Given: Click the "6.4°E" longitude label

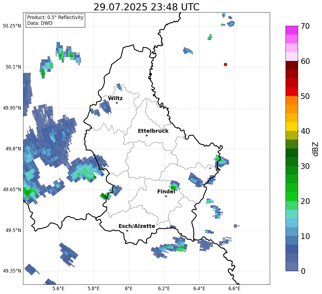Looking at the screenshot, I should click(199, 289).
